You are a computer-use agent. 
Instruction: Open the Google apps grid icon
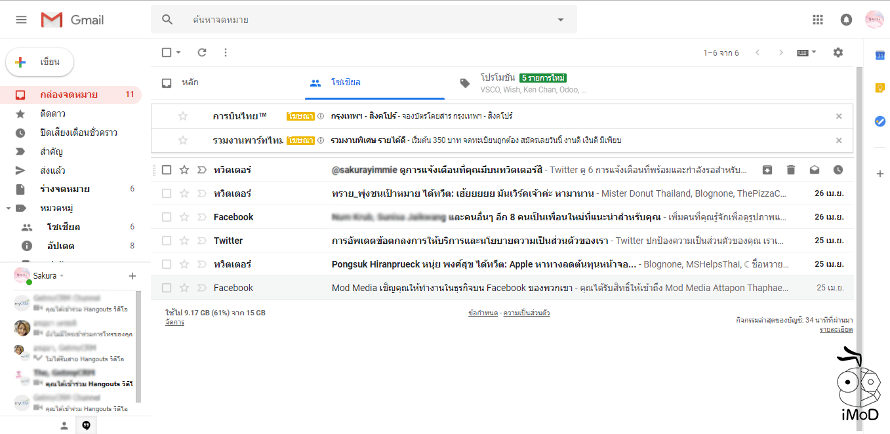pos(817,20)
